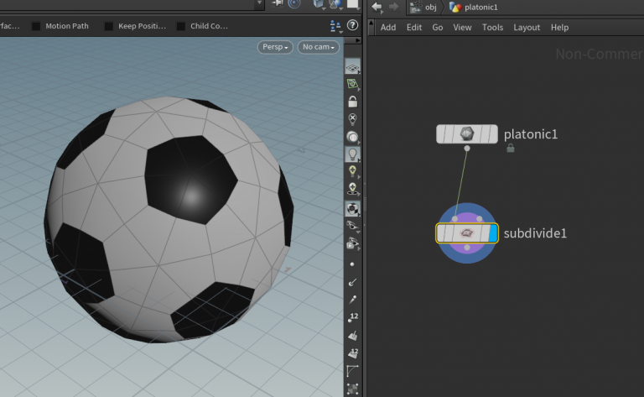Image resolution: width=644 pixels, height=397 pixels.
Task: Toggle point trails display icon
Action: pos(352,300)
